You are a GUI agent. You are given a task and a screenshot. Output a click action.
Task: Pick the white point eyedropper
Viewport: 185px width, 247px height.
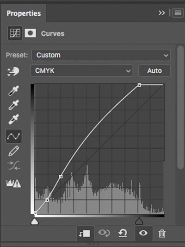pos(14,119)
